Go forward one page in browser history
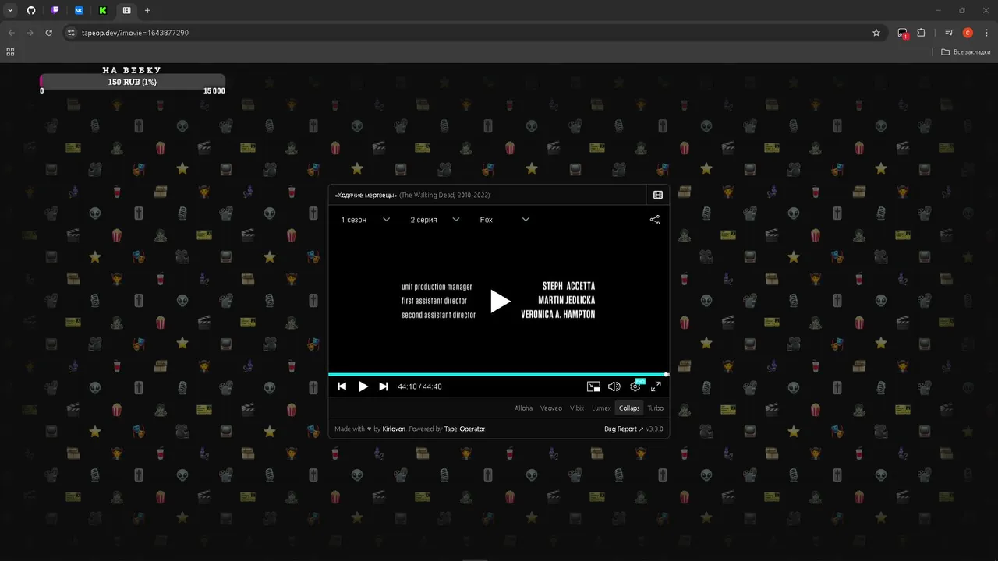Screen dimensions: 998x561 point(30,33)
